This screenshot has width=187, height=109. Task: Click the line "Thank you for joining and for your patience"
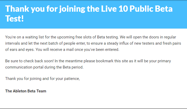point(42,79)
